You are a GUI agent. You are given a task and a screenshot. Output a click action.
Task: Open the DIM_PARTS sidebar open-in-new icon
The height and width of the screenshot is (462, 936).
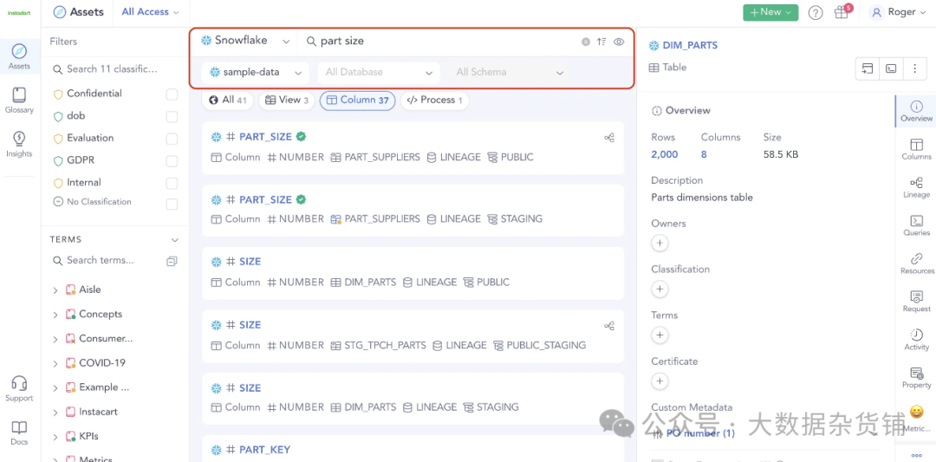tap(868, 68)
